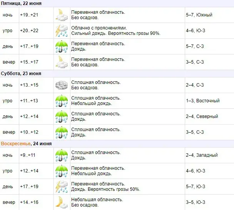Click wind value '3–5, С-З' Friday evening

[195, 62]
